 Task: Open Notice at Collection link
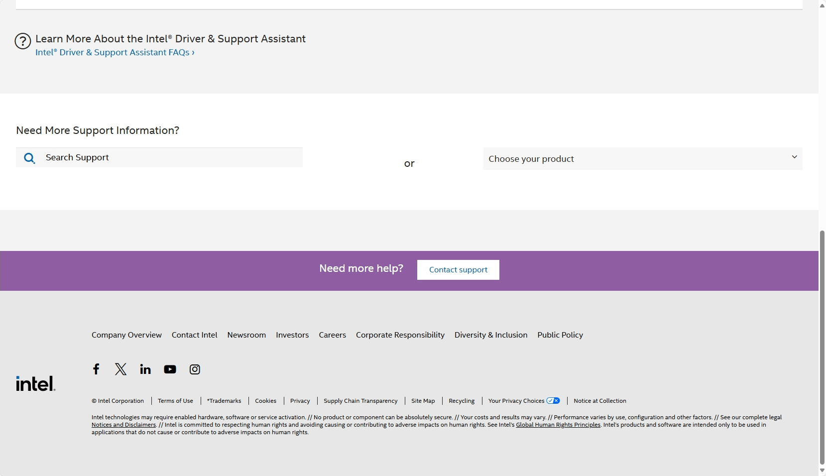tap(600, 401)
